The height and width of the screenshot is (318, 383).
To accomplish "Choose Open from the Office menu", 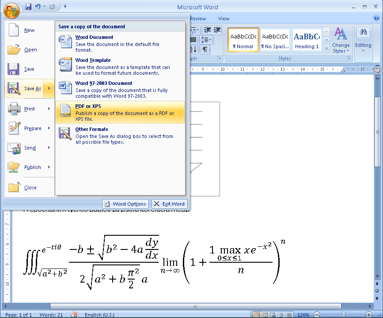I will pos(29,50).
